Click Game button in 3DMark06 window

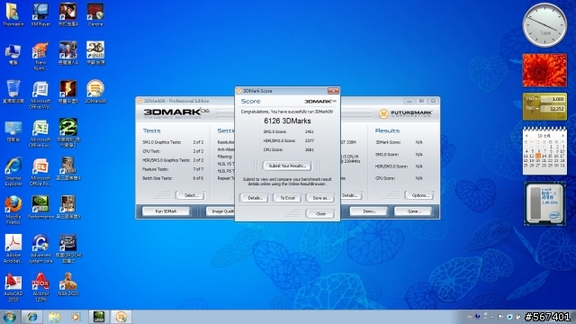(x=413, y=211)
